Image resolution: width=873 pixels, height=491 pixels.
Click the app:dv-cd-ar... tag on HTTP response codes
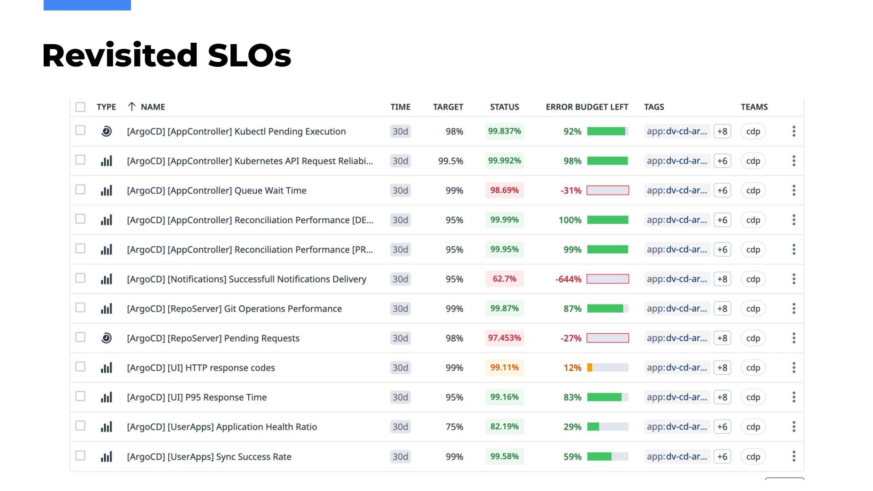(677, 368)
